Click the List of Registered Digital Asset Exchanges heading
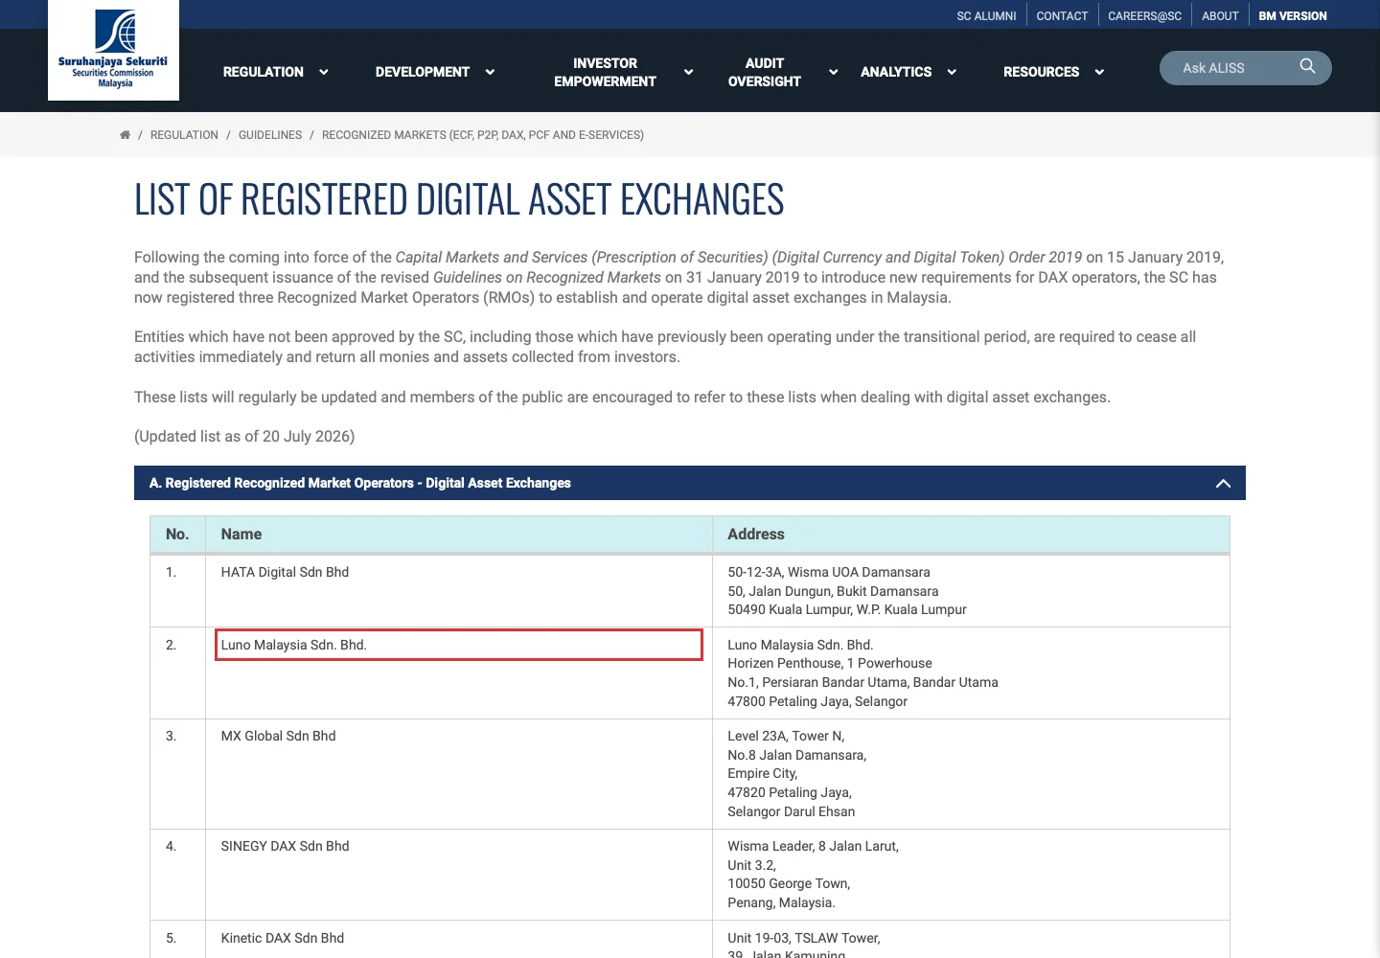Screen dimensions: 1380x958 (459, 199)
